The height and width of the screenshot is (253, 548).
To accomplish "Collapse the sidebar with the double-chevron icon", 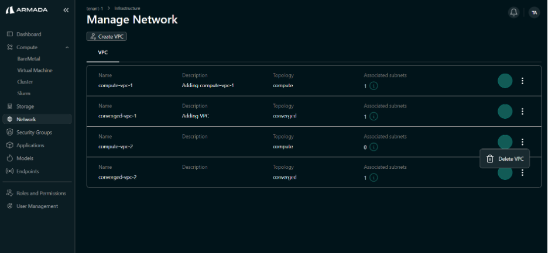I will tap(66, 10).
